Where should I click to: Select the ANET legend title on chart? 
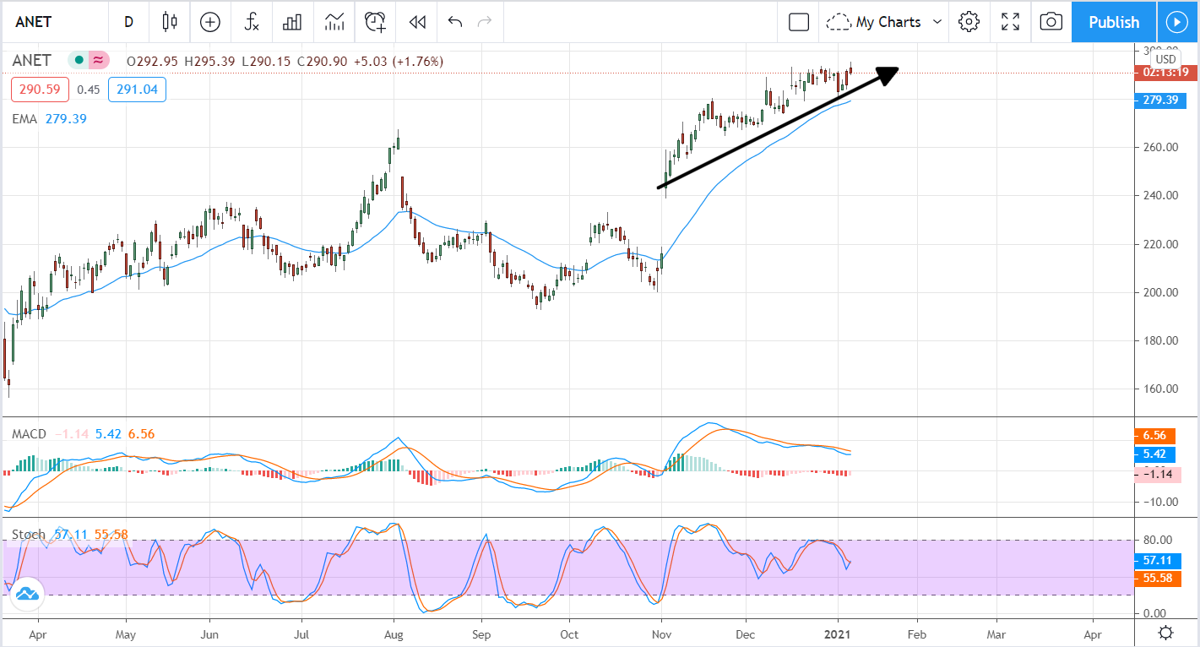(x=31, y=61)
